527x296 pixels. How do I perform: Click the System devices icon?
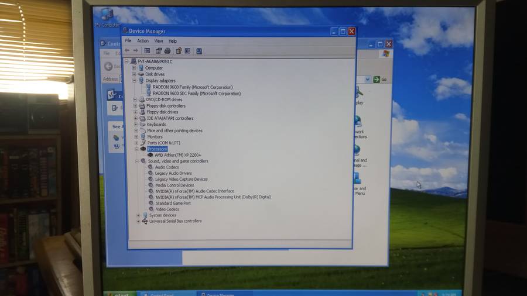(x=145, y=215)
